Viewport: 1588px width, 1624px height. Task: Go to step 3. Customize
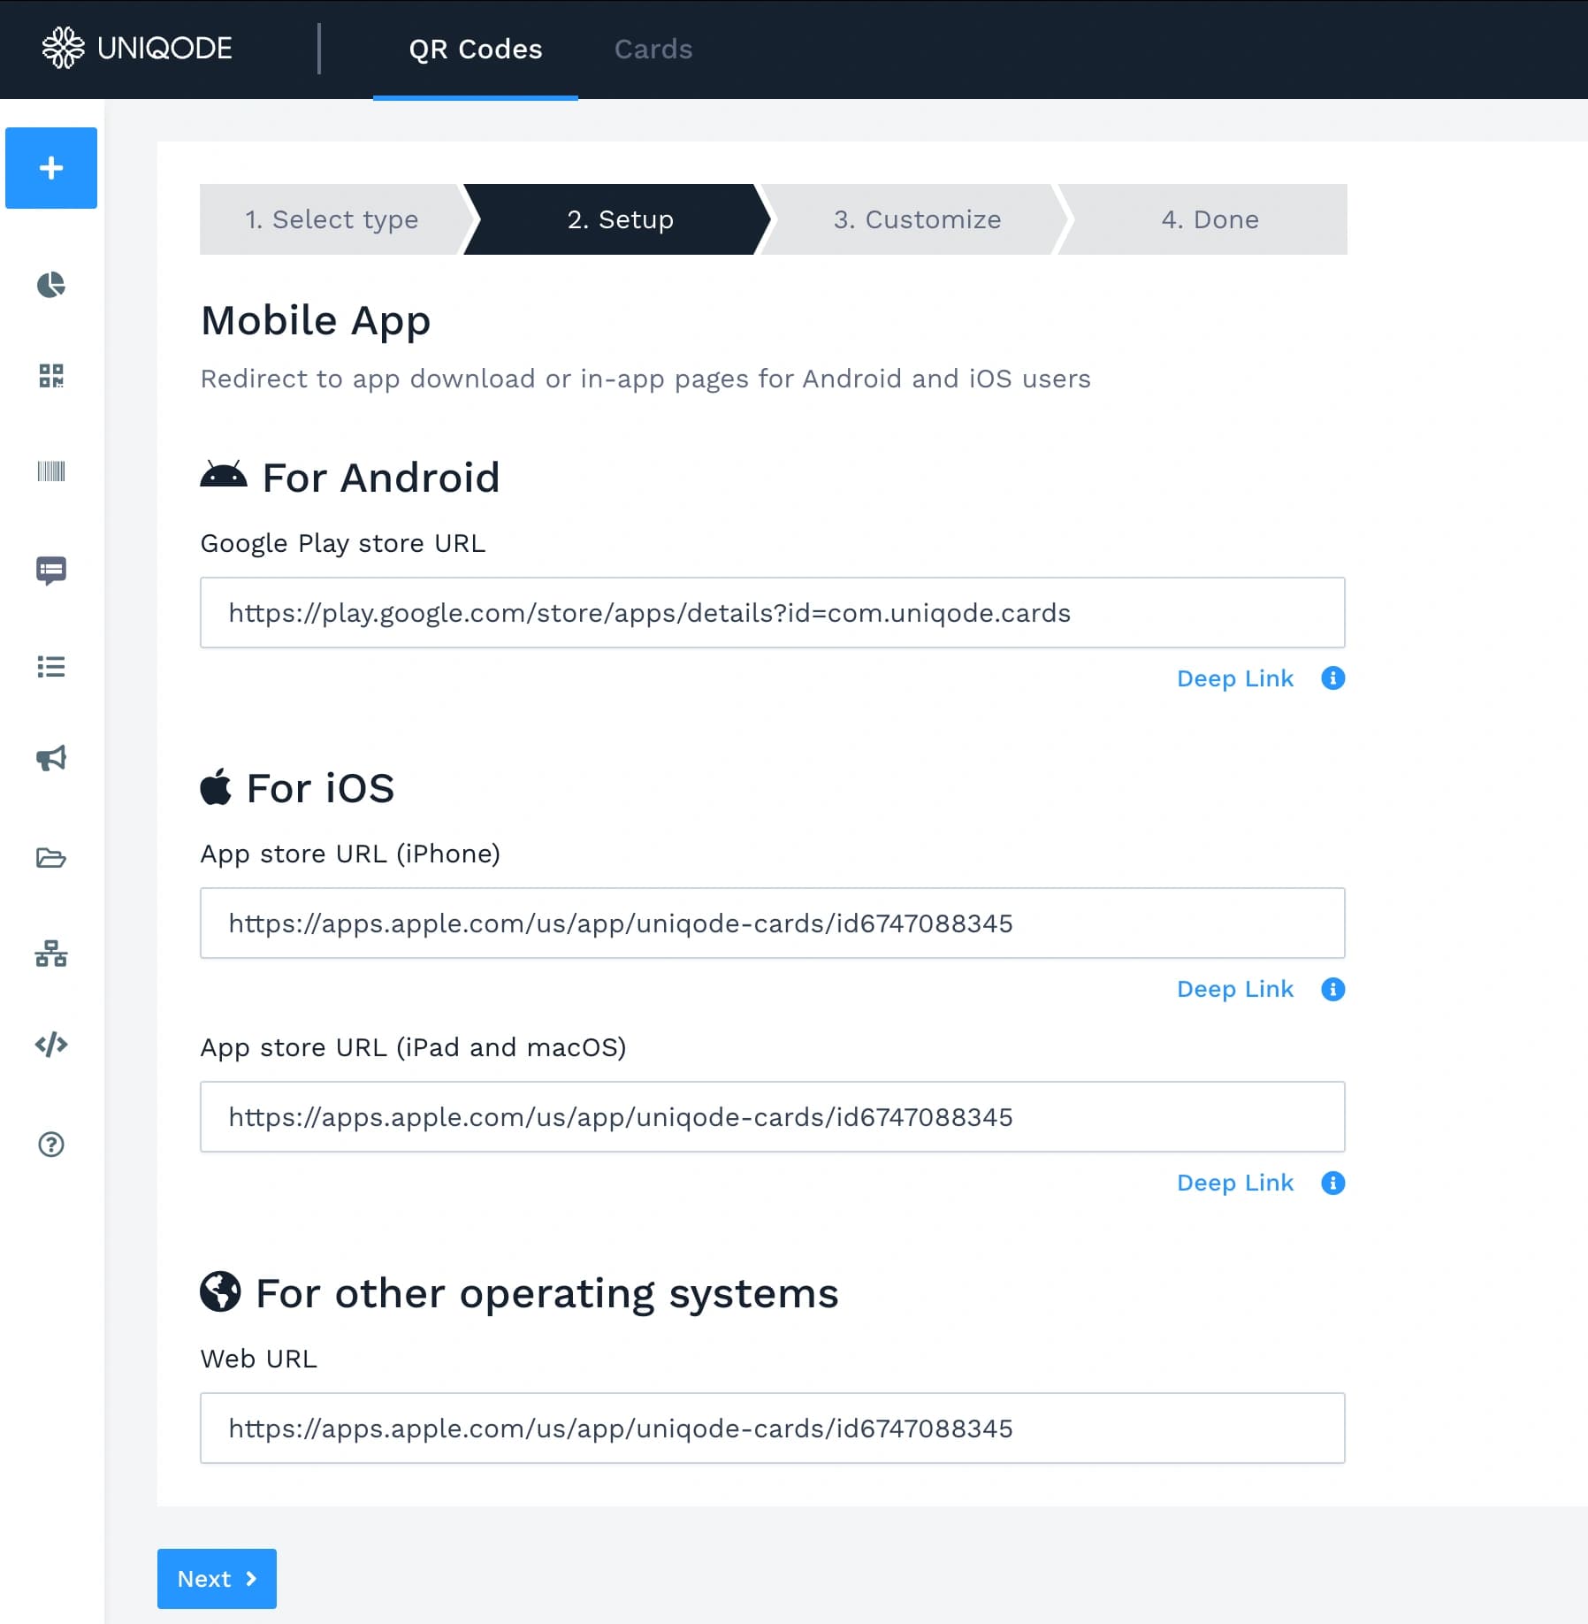[x=917, y=219]
